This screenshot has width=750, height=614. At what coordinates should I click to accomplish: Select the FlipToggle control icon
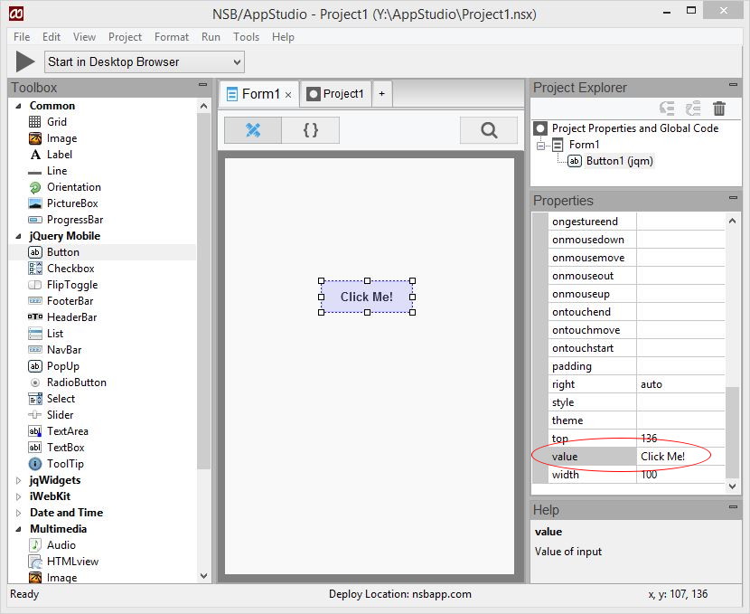click(x=35, y=285)
